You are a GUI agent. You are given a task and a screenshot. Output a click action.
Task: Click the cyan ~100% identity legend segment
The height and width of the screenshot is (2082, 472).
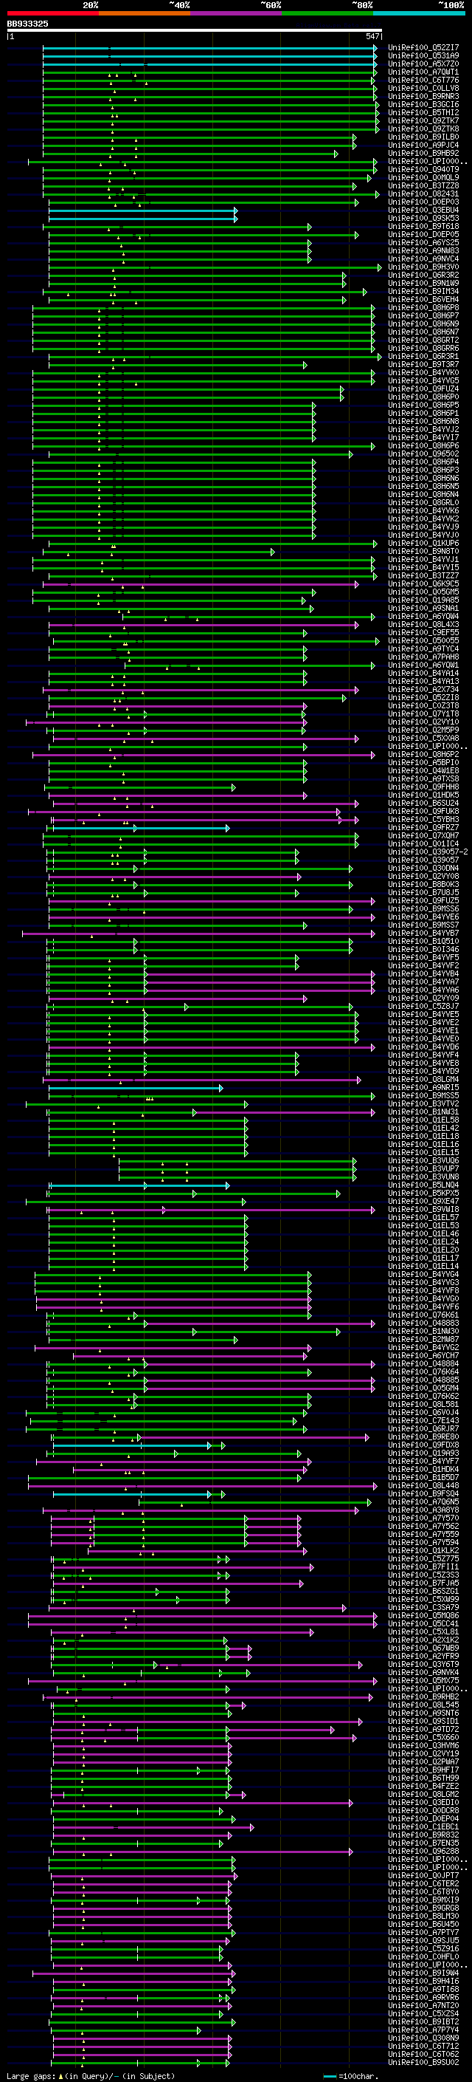coord(419,13)
